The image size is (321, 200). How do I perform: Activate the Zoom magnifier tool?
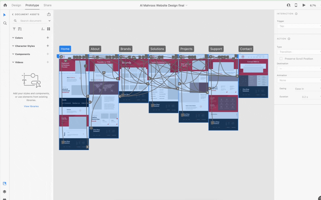tap(5, 23)
